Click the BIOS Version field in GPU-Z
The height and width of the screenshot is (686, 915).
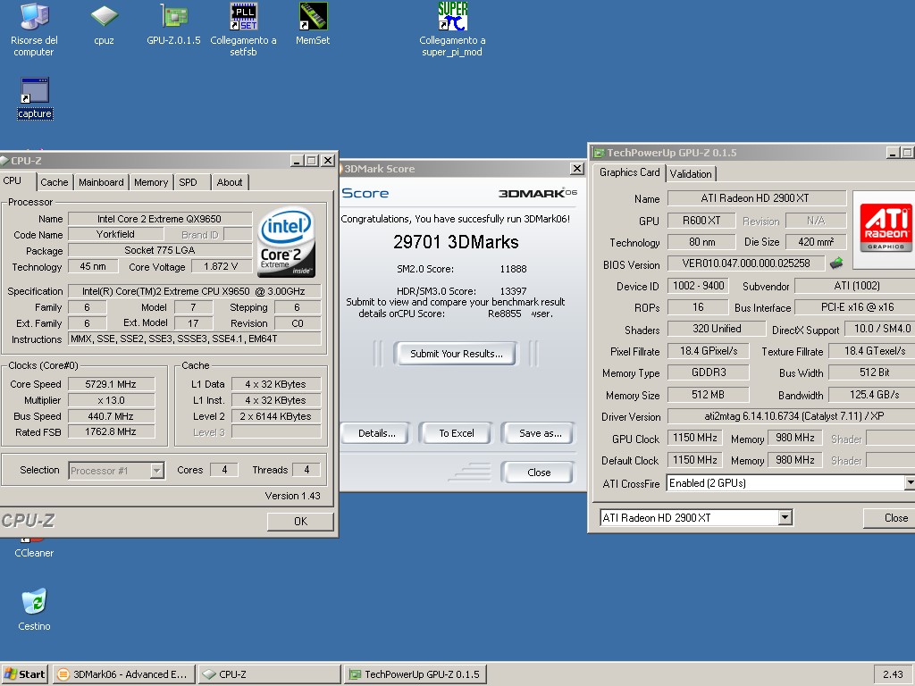pos(746,264)
